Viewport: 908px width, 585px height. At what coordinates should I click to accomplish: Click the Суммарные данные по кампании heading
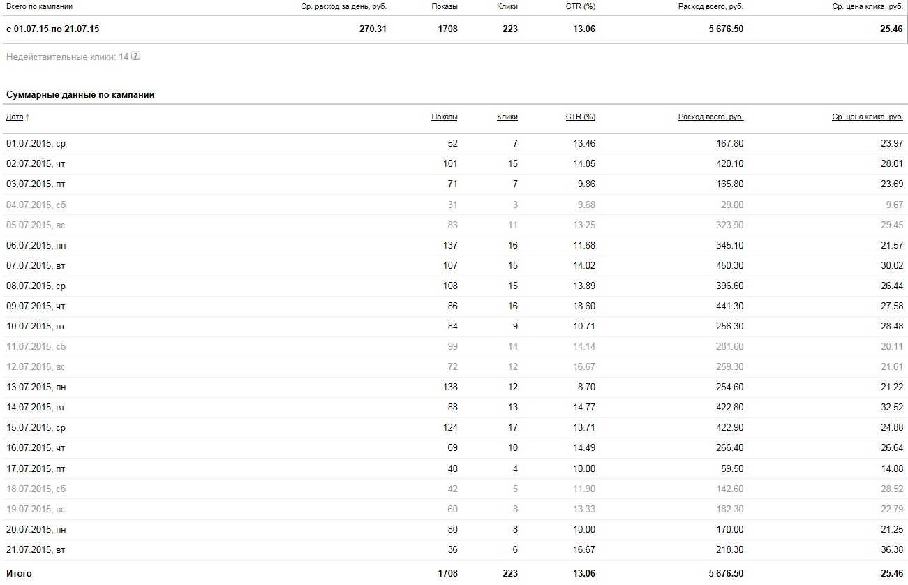(80, 94)
